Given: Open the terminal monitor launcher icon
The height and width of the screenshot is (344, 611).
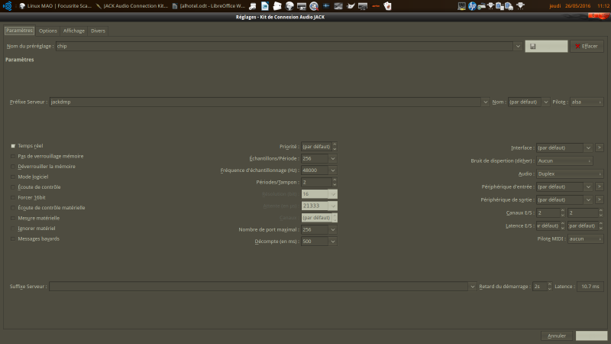Looking at the screenshot, I should click(x=302, y=6).
